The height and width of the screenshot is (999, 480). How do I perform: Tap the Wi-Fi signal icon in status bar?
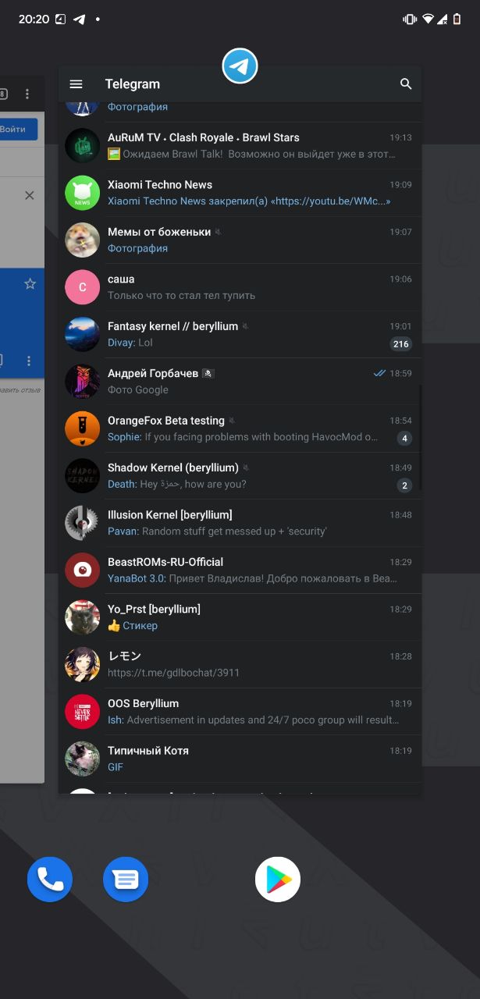pos(428,19)
